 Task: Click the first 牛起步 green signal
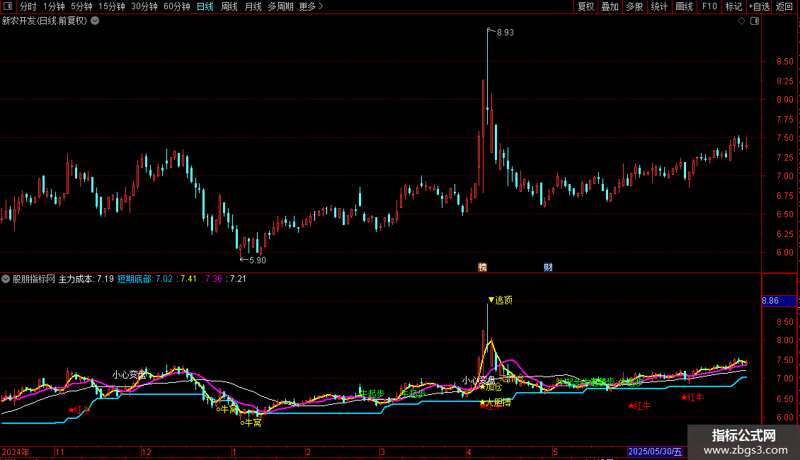(x=372, y=393)
